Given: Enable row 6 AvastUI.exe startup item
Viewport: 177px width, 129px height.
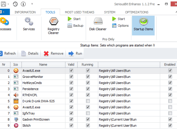Looking at the screenshot, I should (170, 107).
